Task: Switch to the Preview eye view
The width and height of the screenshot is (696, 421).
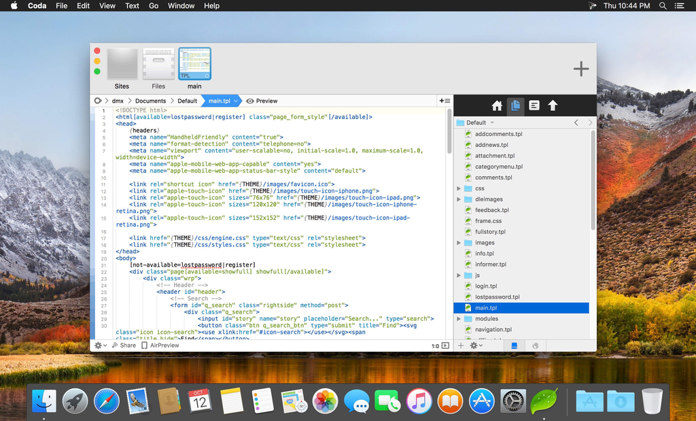Action: tap(262, 101)
